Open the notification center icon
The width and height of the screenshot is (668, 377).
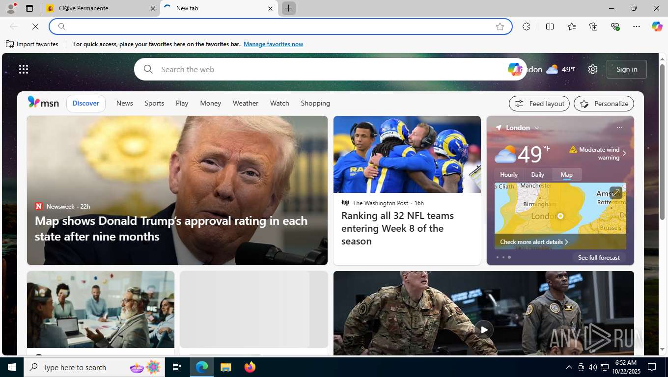click(652, 367)
